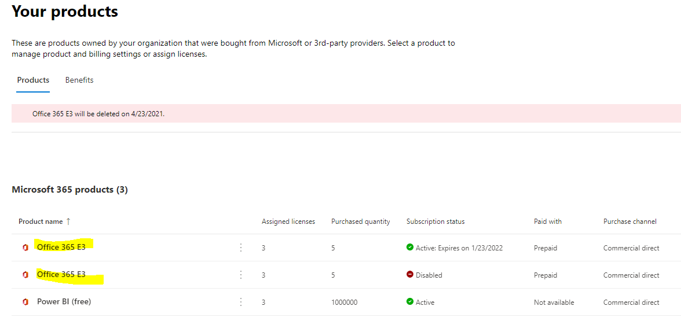Switch to the Benefits tab
Viewport: 681px width, 332px height.
[x=79, y=80]
